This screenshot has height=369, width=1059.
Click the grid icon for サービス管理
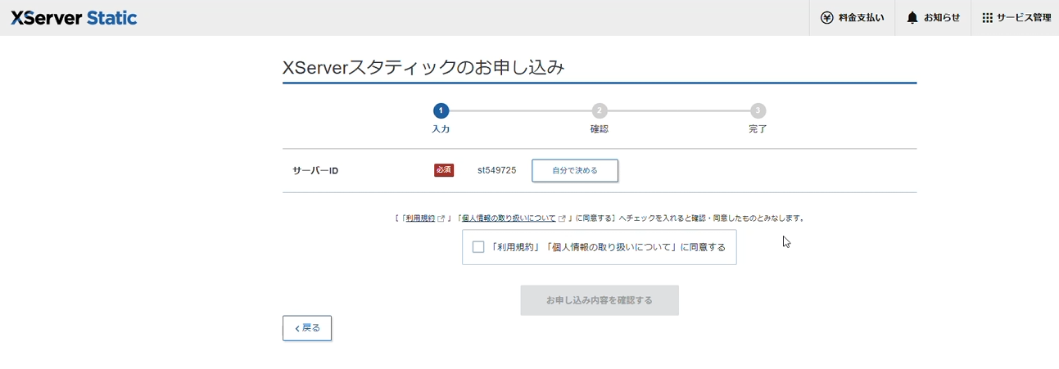coord(987,18)
